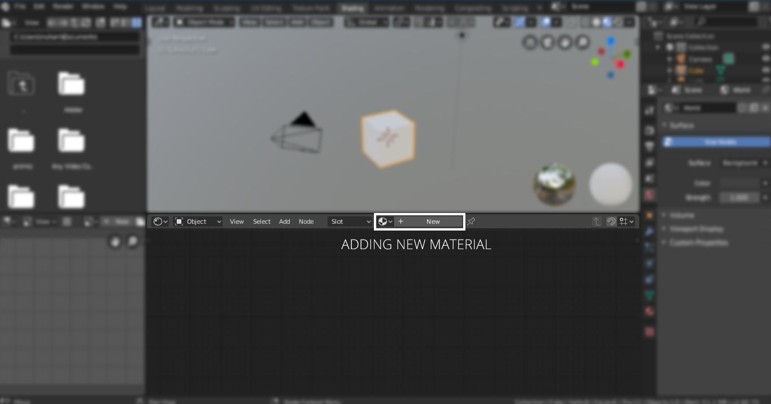Open the Add menu in node editor
The width and height of the screenshot is (771, 404).
click(x=285, y=221)
